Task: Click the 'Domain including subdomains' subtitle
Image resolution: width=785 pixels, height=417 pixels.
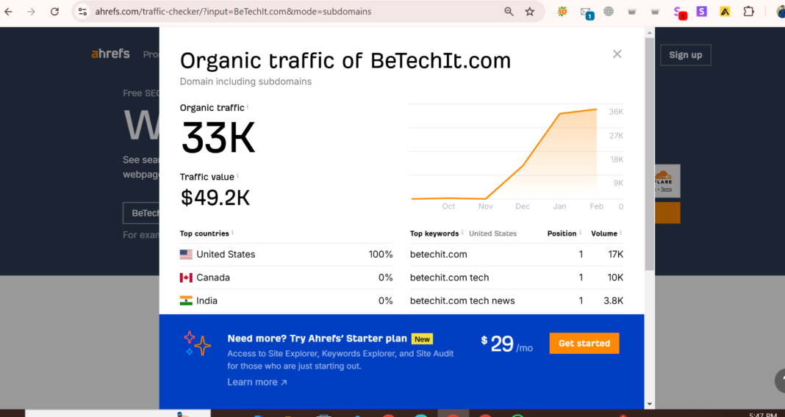Action: tap(245, 81)
